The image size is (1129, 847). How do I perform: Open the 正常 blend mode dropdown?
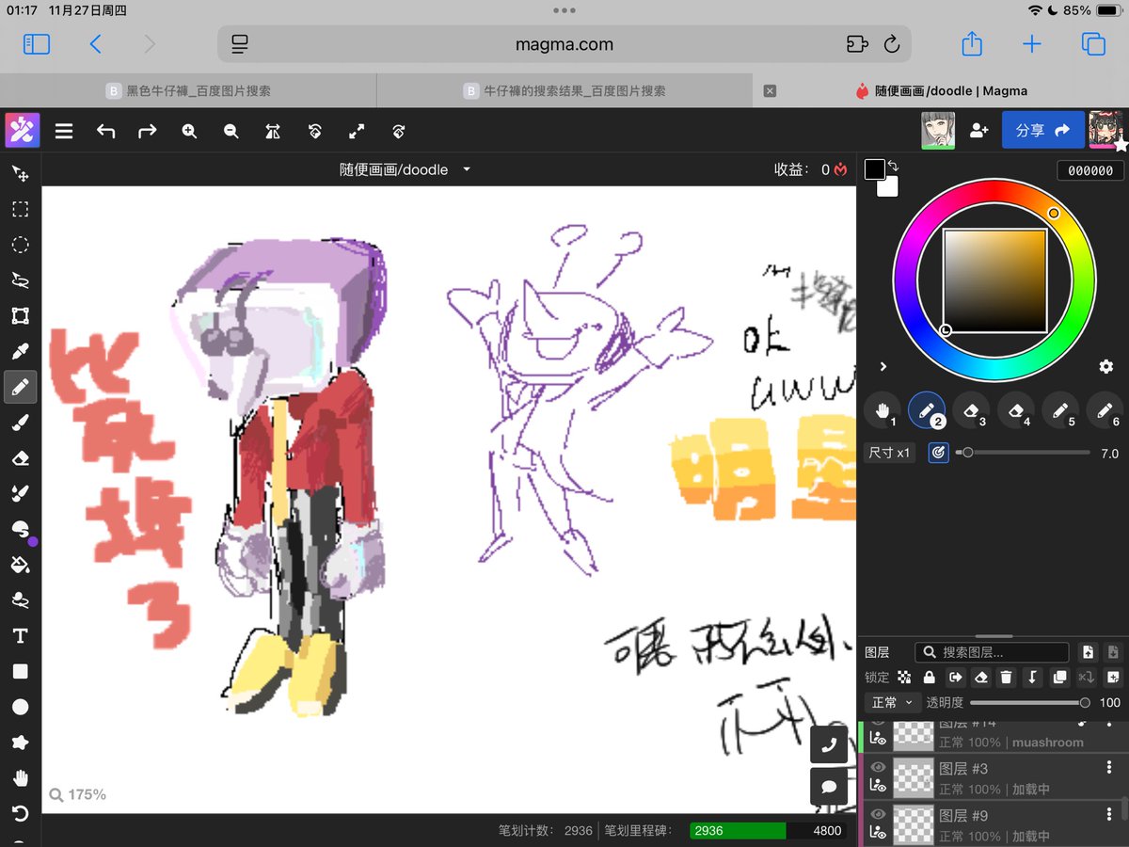pos(893,702)
